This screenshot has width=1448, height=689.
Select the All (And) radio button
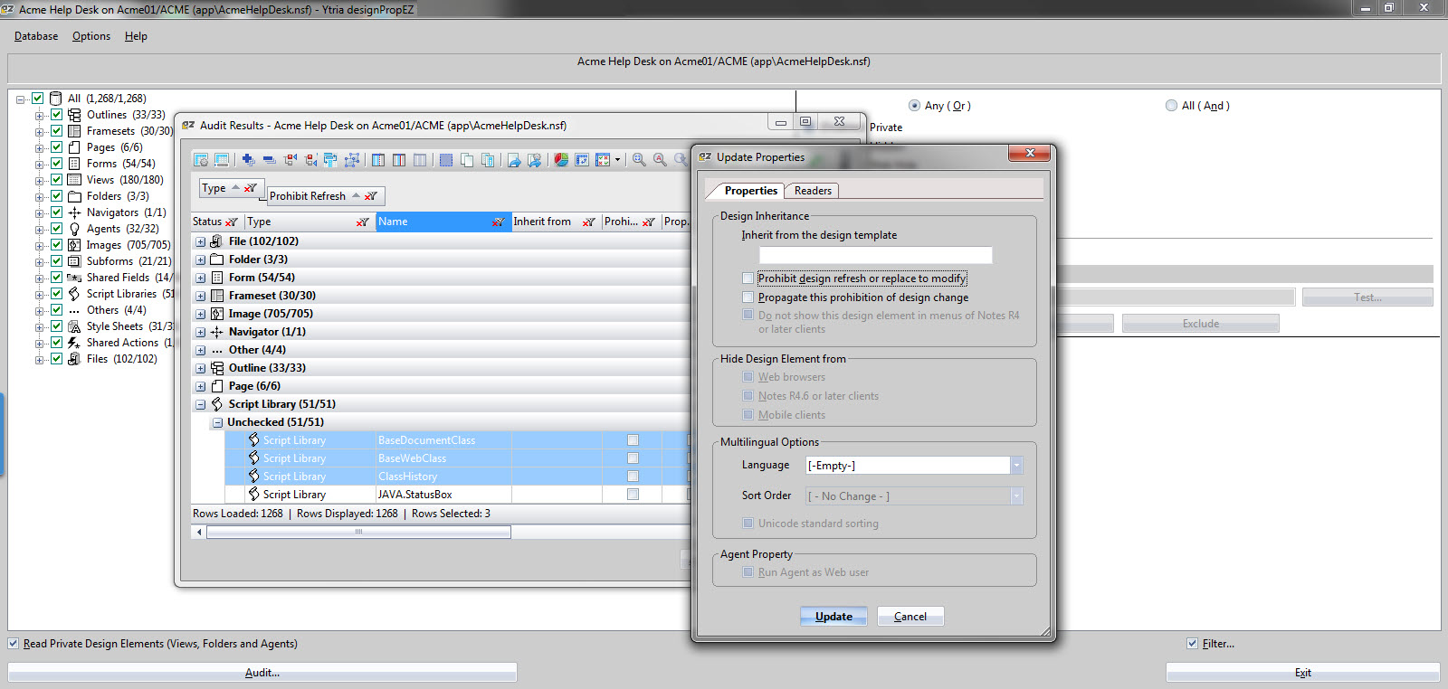(x=1172, y=106)
